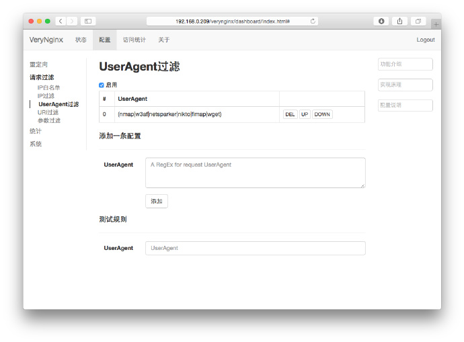Go back with Safari back arrow
This screenshot has height=342, width=464.
click(61, 21)
